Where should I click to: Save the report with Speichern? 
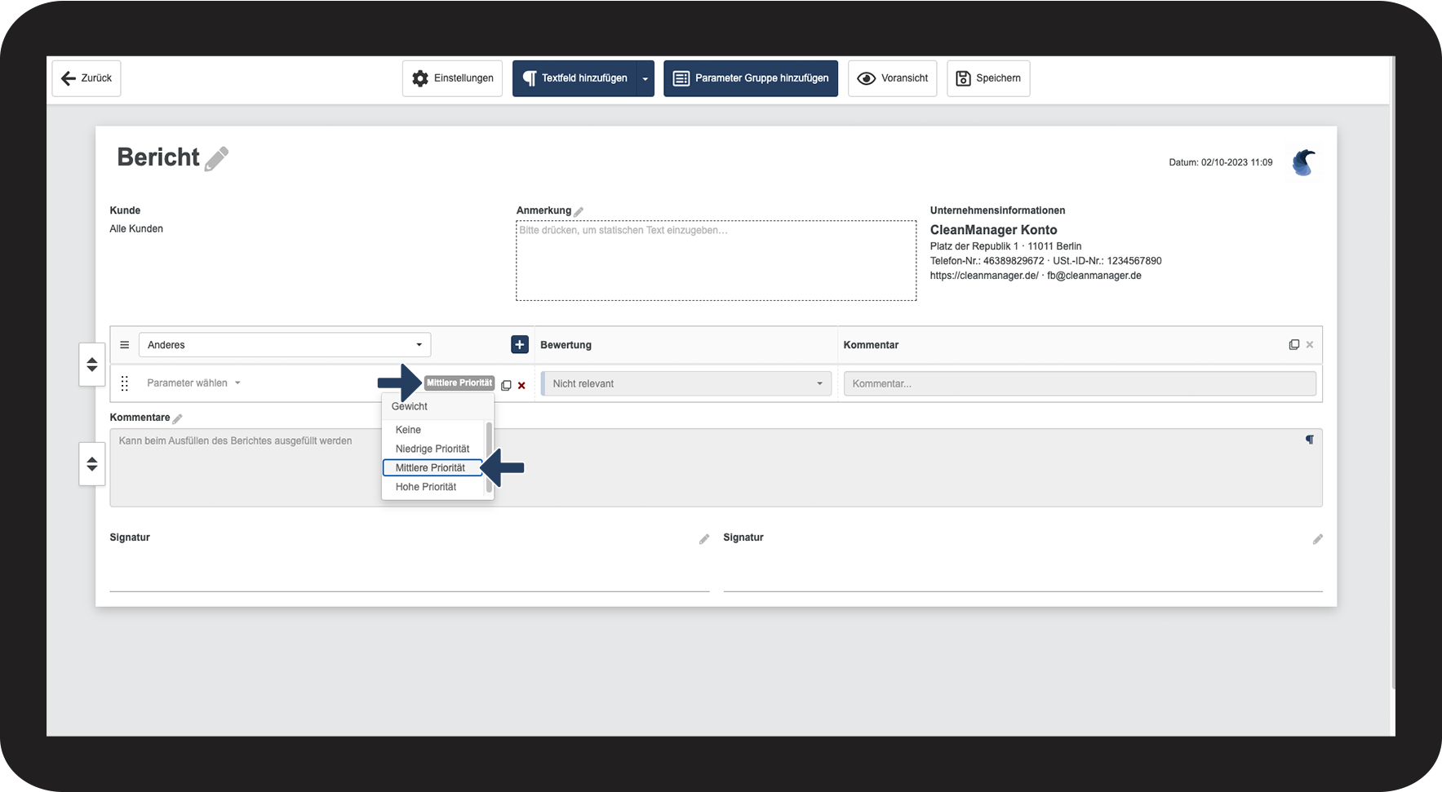click(x=988, y=78)
